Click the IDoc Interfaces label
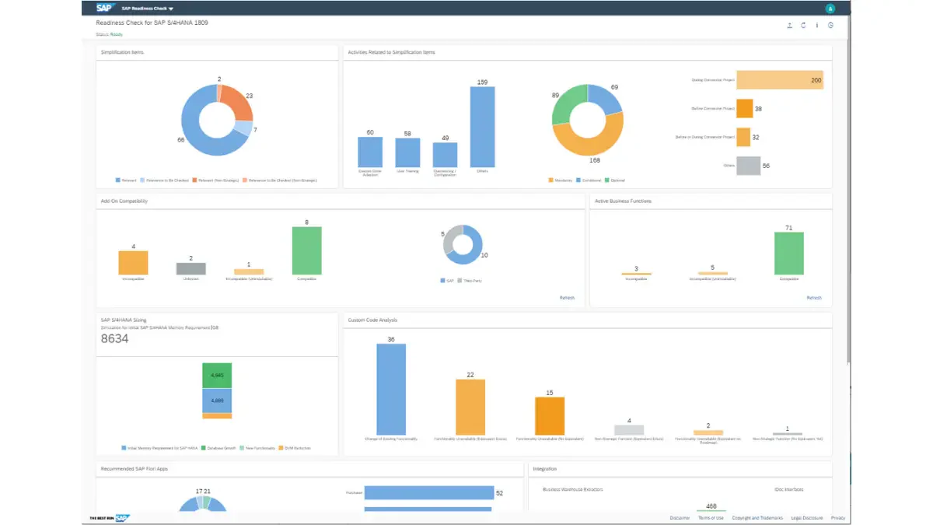The height and width of the screenshot is (525, 933). [788, 489]
